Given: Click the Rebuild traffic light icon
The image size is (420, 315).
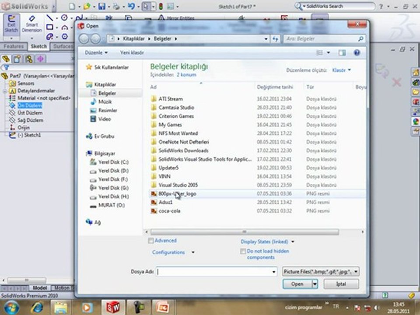Looking at the screenshot, I should pyautogui.click(x=161, y=6).
